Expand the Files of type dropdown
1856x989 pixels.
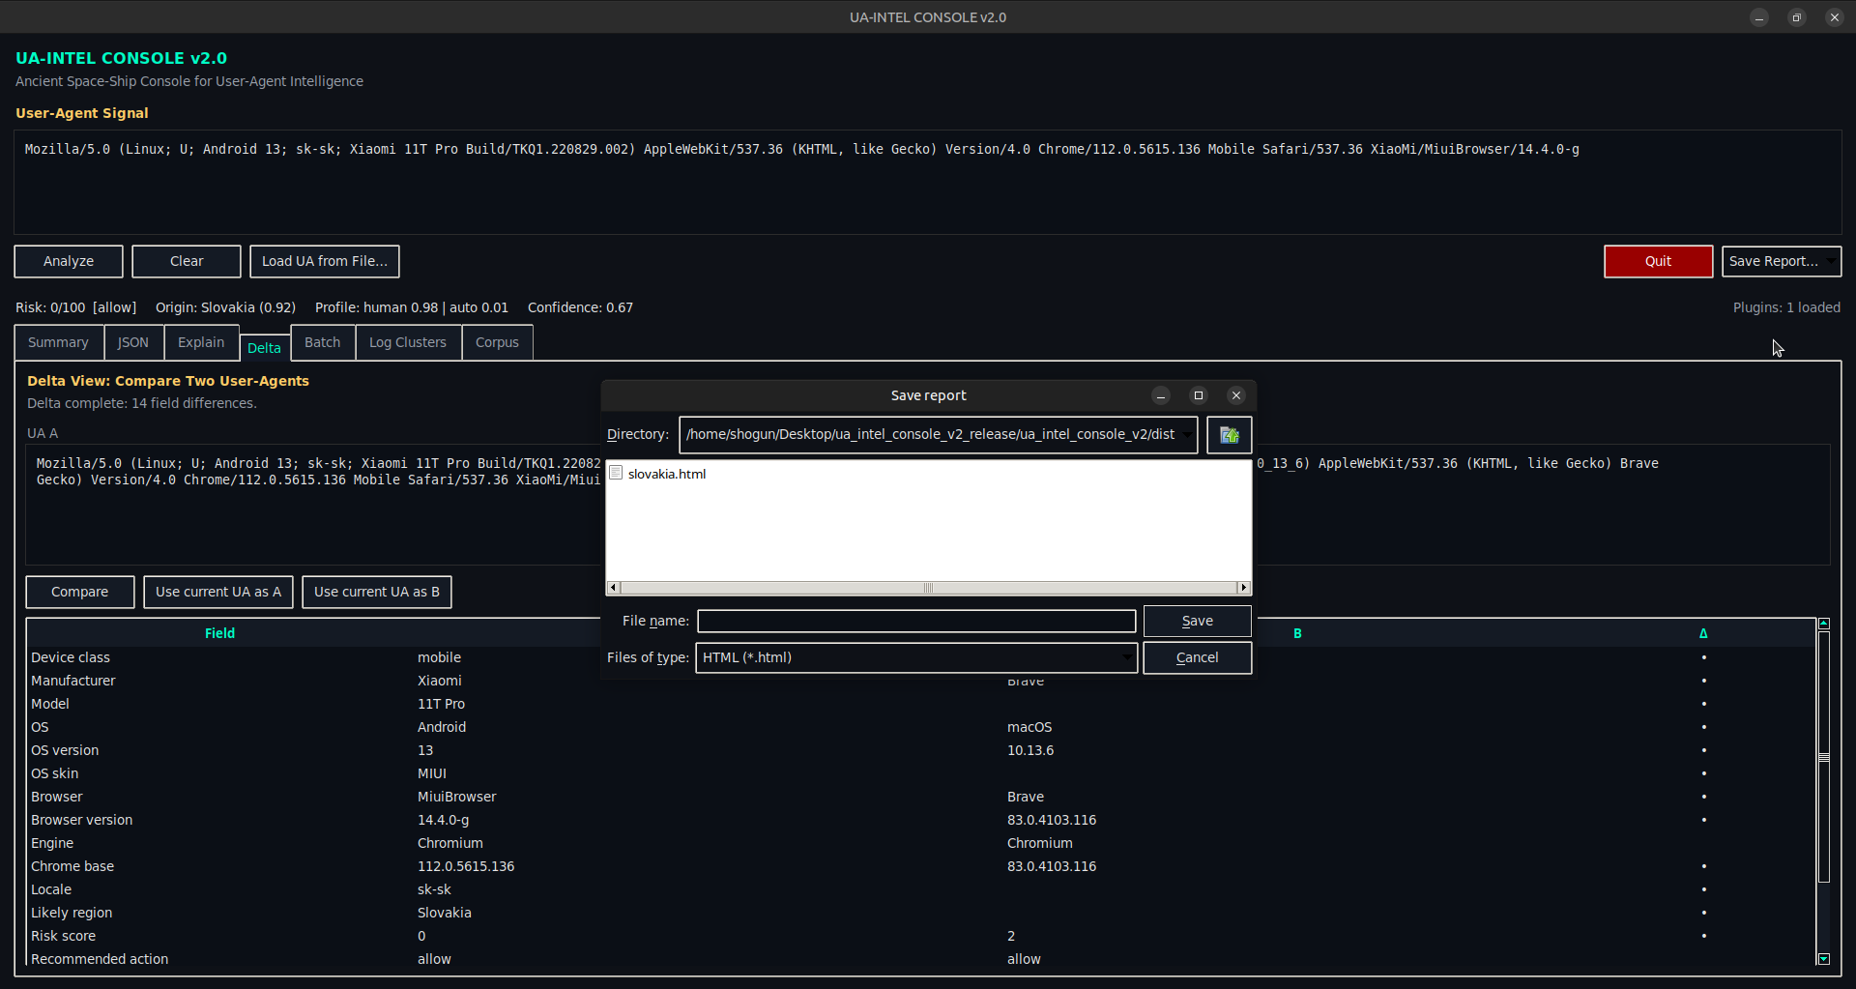[x=1126, y=657]
